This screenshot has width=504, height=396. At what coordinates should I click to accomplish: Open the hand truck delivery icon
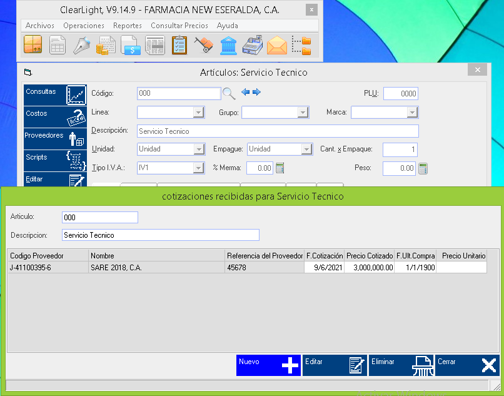(204, 46)
